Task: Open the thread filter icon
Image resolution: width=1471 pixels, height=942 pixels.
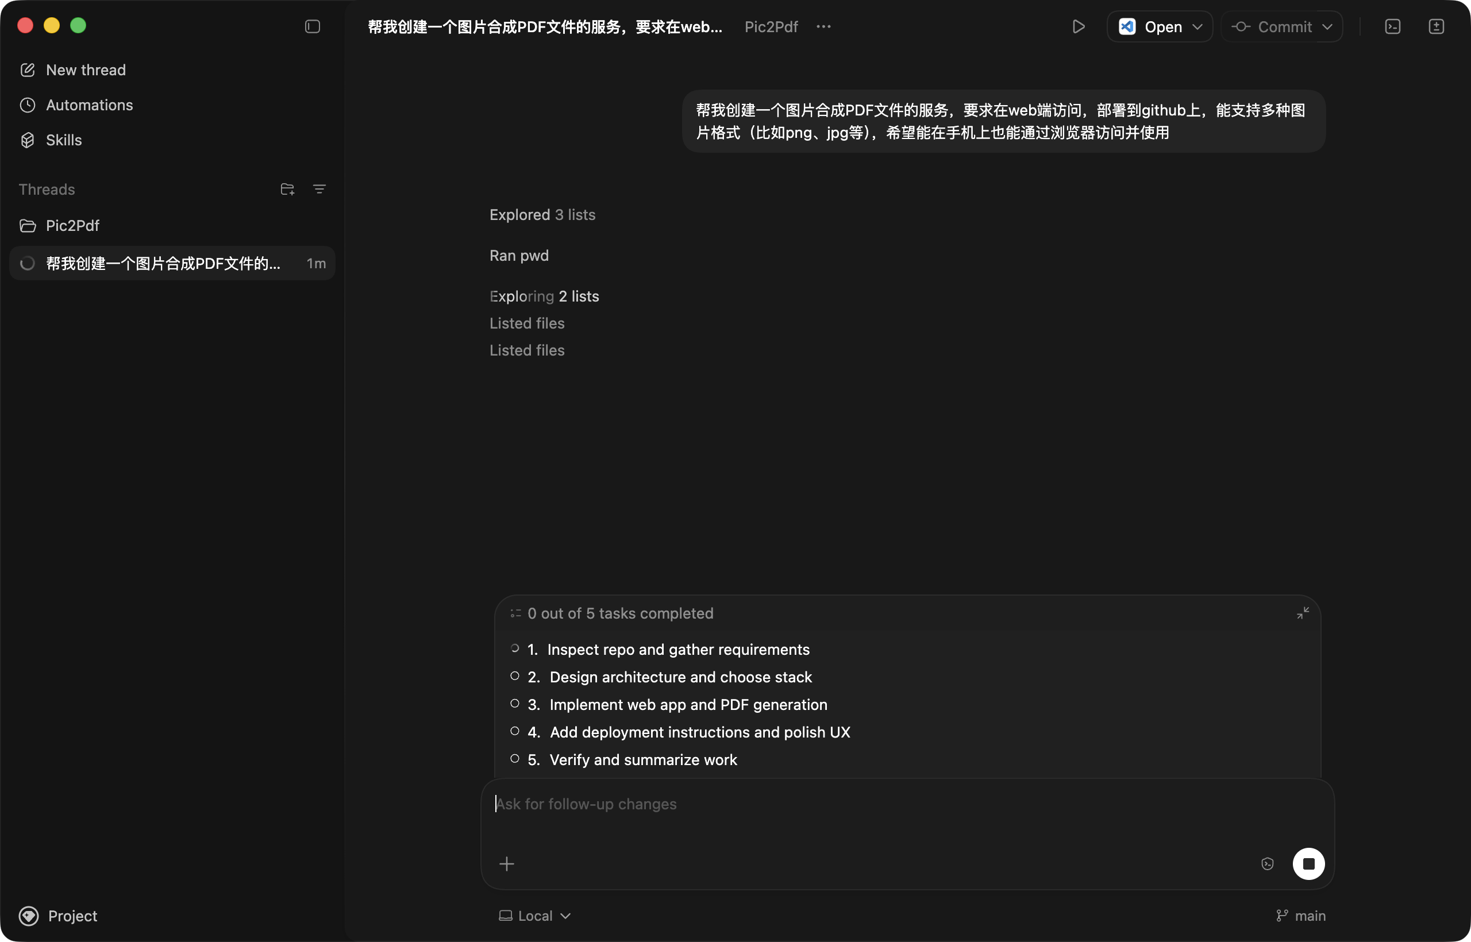Action: 319,189
